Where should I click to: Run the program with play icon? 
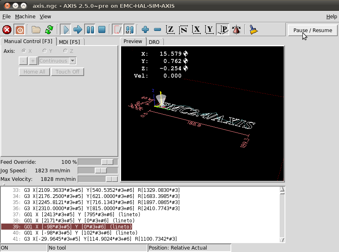(66, 30)
